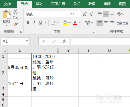This screenshot has width=130, height=107.
Task: Open underline style dropdown arrow
Action: click(x=45, y=23)
